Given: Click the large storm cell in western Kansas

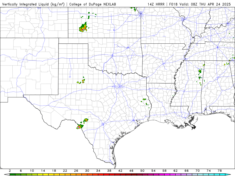Looking at the screenshot, I should pos(83,27).
